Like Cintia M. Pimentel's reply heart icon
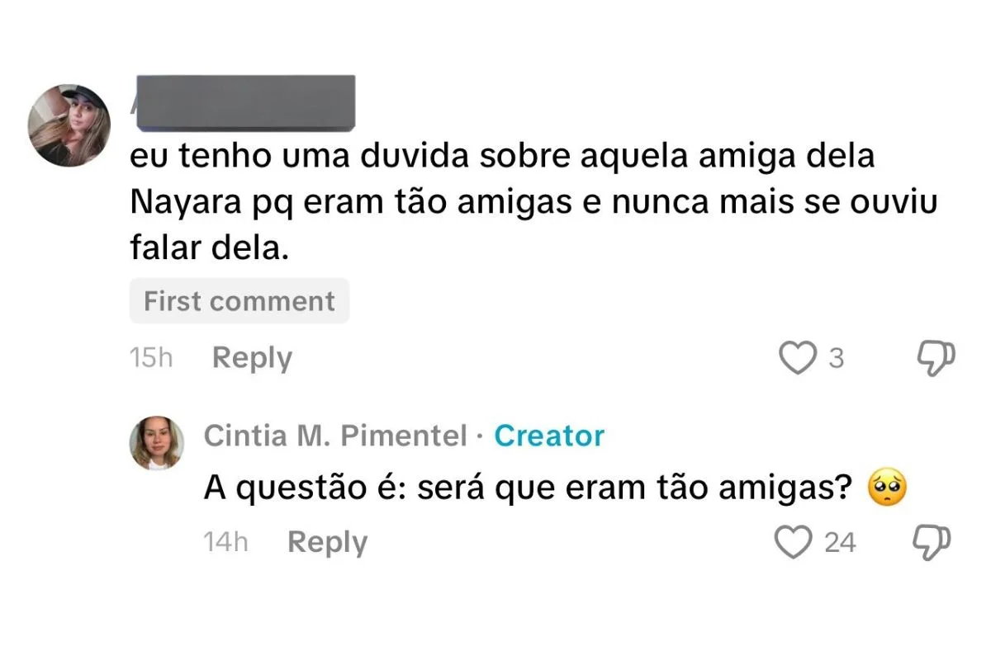Viewport: 991px width, 660px height. point(794,542)
